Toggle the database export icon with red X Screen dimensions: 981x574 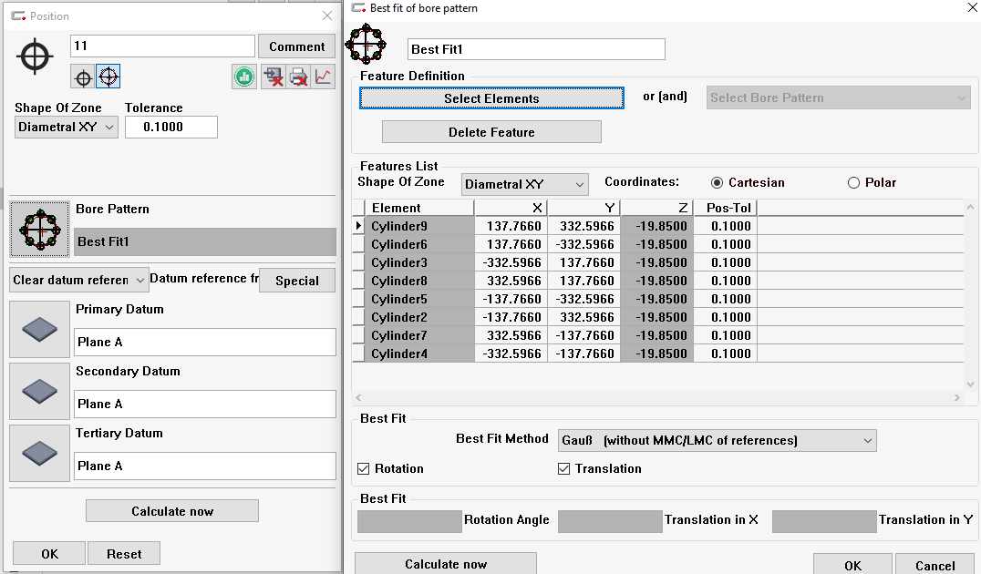273,77
